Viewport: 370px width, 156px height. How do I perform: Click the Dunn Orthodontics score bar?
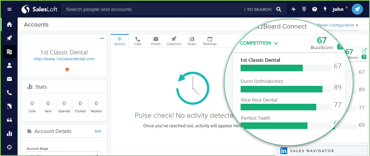point(286,89)
